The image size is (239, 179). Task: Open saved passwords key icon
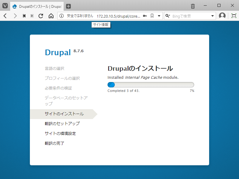(145, 16)
